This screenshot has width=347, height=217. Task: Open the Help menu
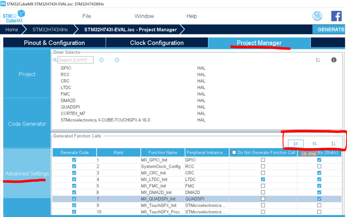pyautogui.click(x=192, y=16)
